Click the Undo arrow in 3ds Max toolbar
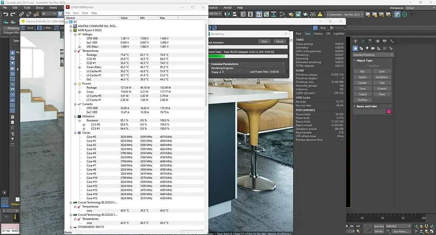This screenshot has height=235, width=436. [6, 14]
